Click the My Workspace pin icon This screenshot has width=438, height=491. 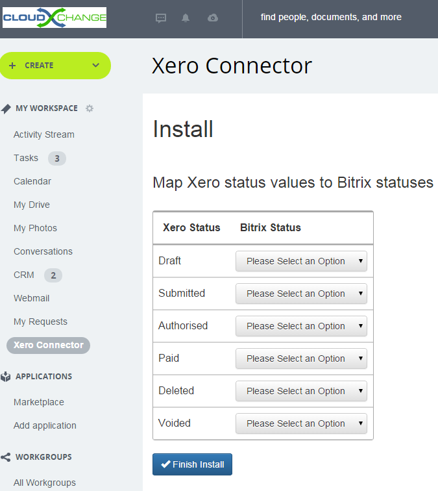point(6,108)
